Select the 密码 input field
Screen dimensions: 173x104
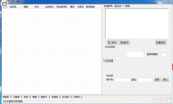pyautogui.click(x=145, y=80)
